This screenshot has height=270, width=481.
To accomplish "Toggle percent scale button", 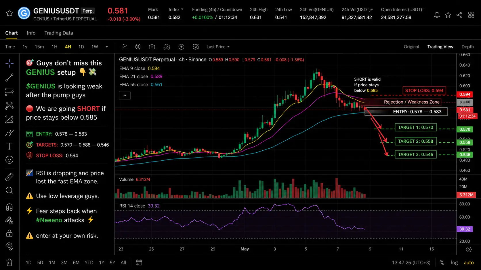I will pyautogui.click(x=442, y=263).
